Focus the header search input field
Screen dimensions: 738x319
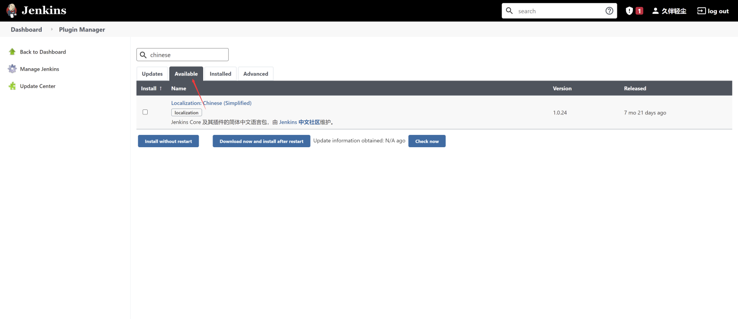coord(559,11)
